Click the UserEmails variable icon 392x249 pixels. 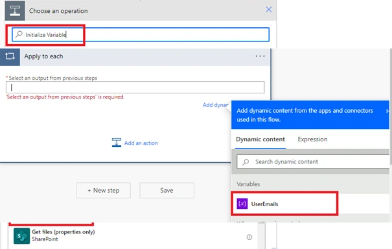(x=242, y=204)
